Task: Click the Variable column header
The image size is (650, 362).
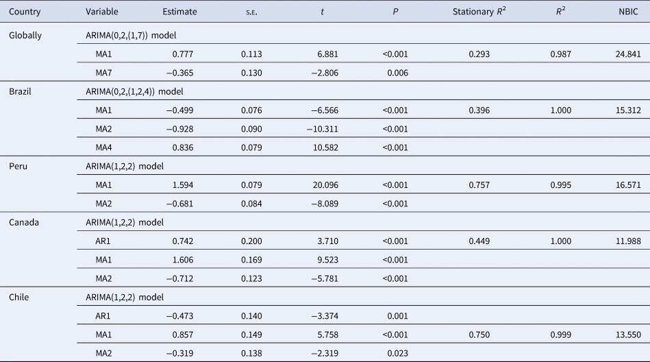Action: [101, 12]
